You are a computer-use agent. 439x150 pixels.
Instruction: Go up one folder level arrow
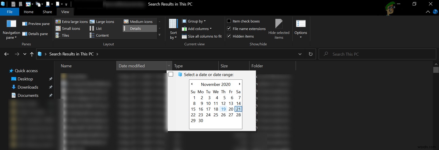(x=32, y=54)
